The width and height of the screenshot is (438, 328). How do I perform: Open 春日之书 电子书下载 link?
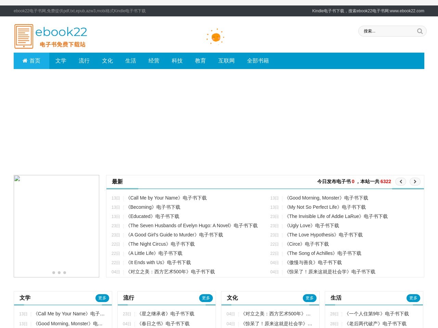(163, 324)
